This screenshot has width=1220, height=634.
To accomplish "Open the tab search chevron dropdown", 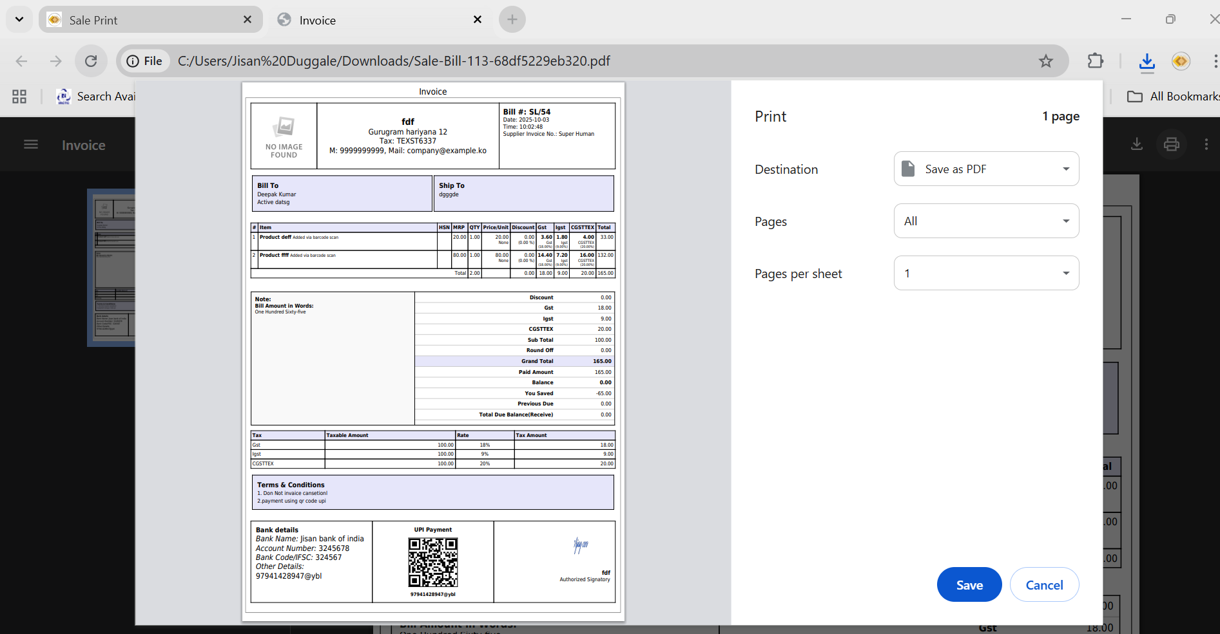I will 19,20.
